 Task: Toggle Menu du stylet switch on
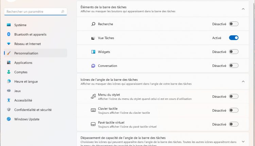(x=234, y=96)
